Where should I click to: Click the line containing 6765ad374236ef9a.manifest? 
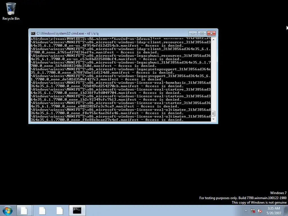pyautogui.click(x=95, y=52)
